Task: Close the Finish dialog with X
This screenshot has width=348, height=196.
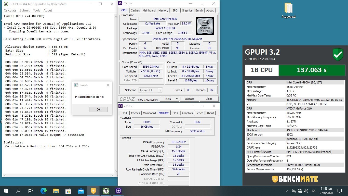Action: 108,85
